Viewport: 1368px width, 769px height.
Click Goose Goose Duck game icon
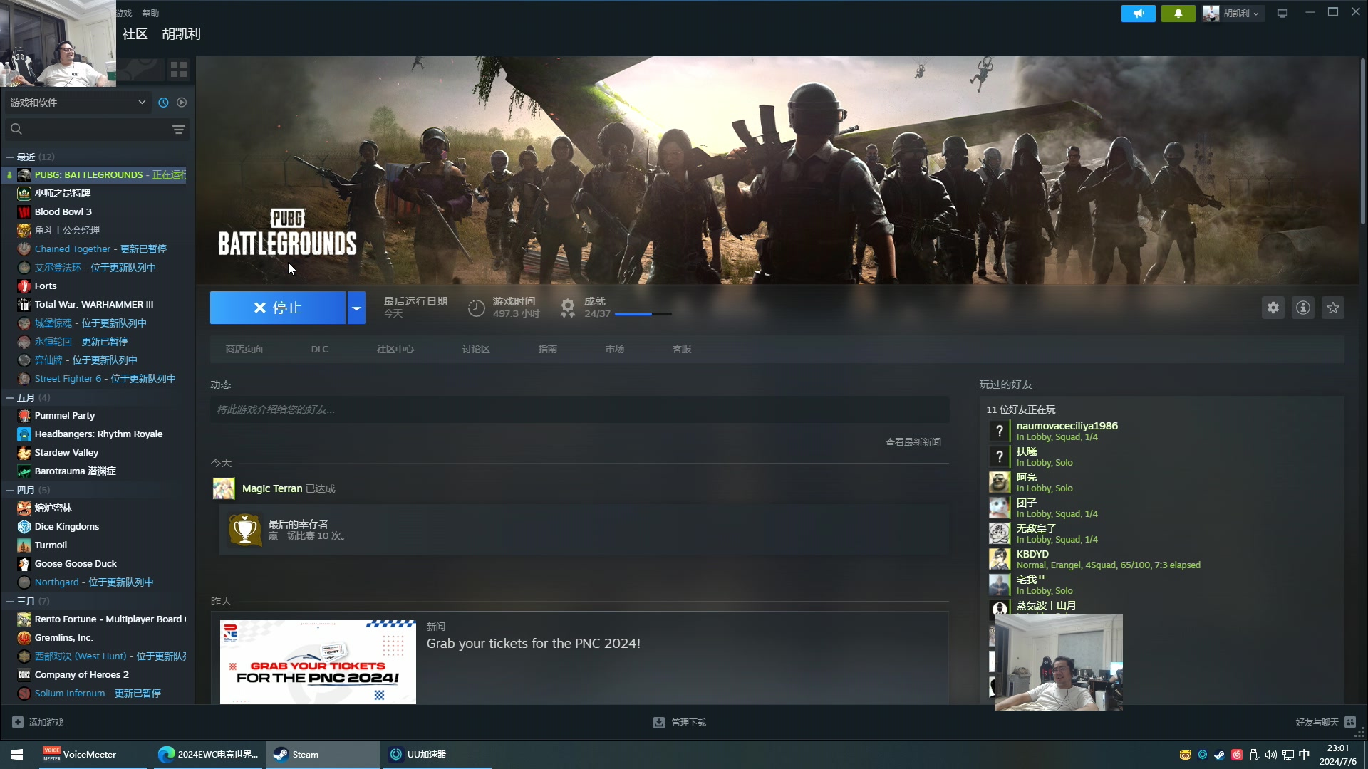[24, 564]
